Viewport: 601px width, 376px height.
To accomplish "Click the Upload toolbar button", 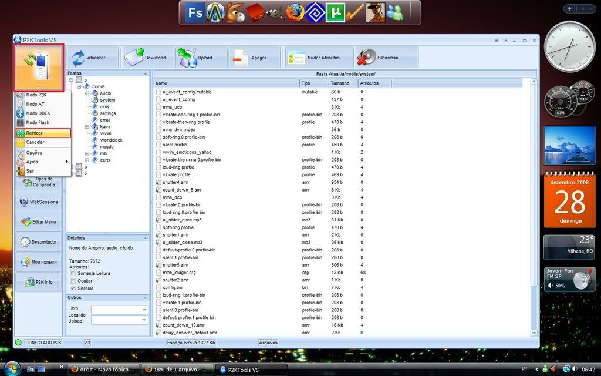I will tap(201, 58).
